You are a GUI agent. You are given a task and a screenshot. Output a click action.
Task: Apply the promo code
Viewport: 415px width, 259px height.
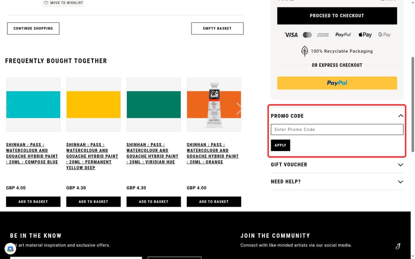[280, 145]
